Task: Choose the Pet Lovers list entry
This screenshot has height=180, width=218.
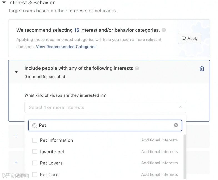Action: (51, 163)
